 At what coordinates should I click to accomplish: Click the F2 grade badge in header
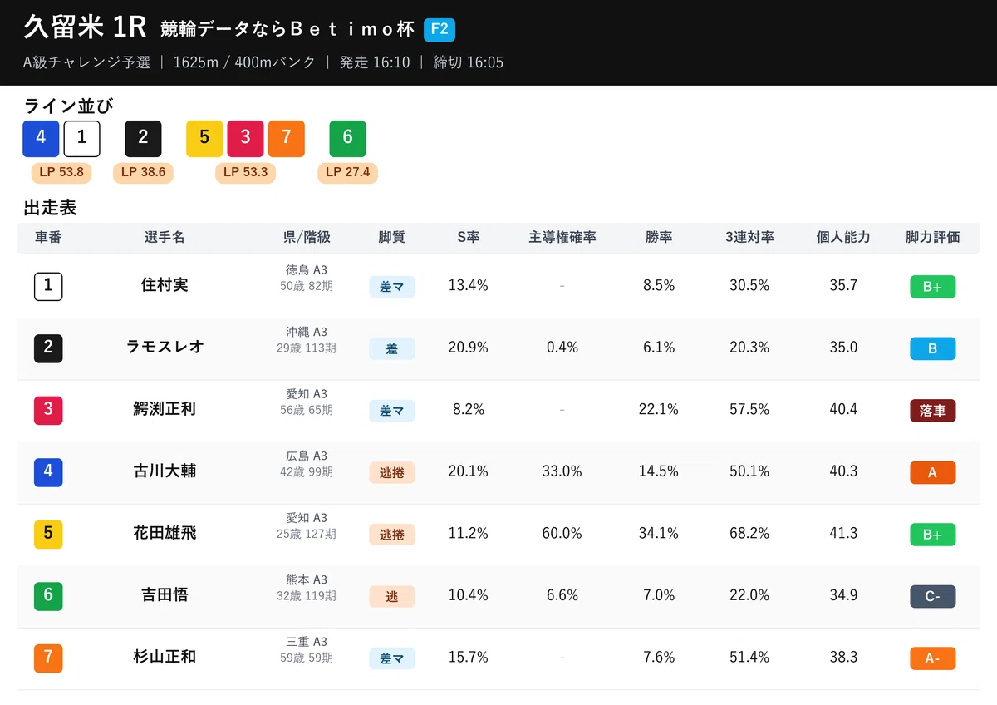coord(440,30)
